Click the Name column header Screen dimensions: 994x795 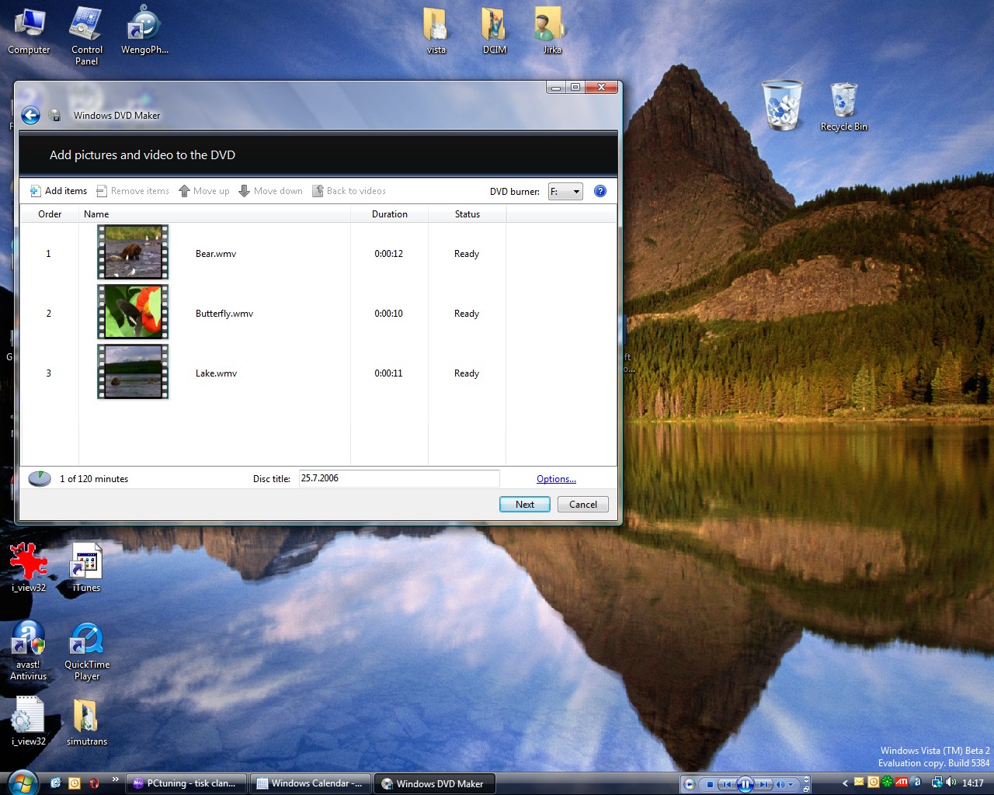(214, 214)
